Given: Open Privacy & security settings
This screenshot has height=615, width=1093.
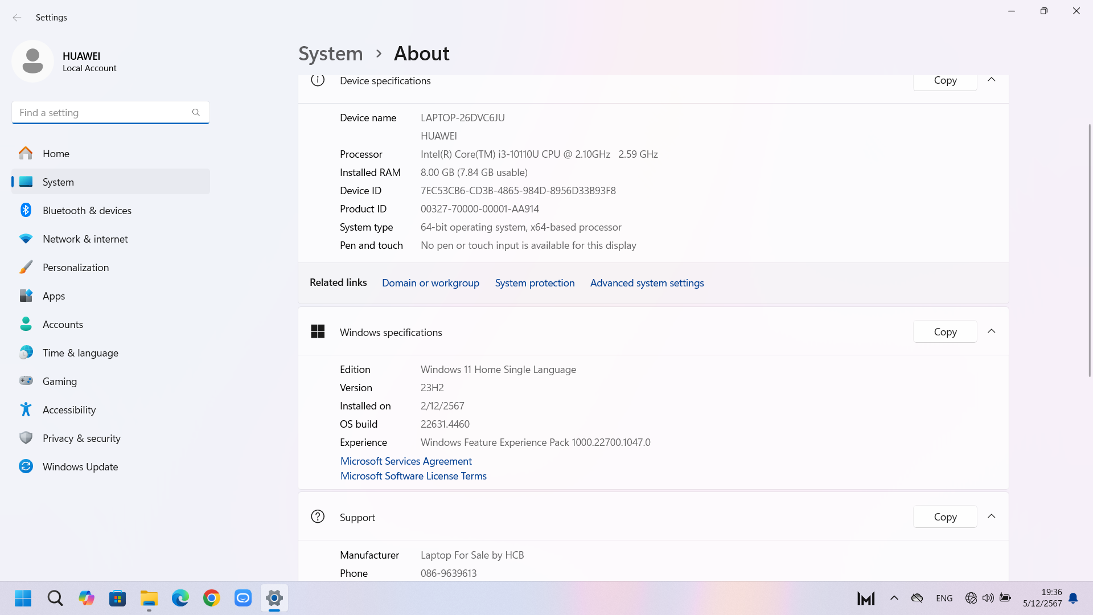Looking at the screenshot, I should (110, 438).
